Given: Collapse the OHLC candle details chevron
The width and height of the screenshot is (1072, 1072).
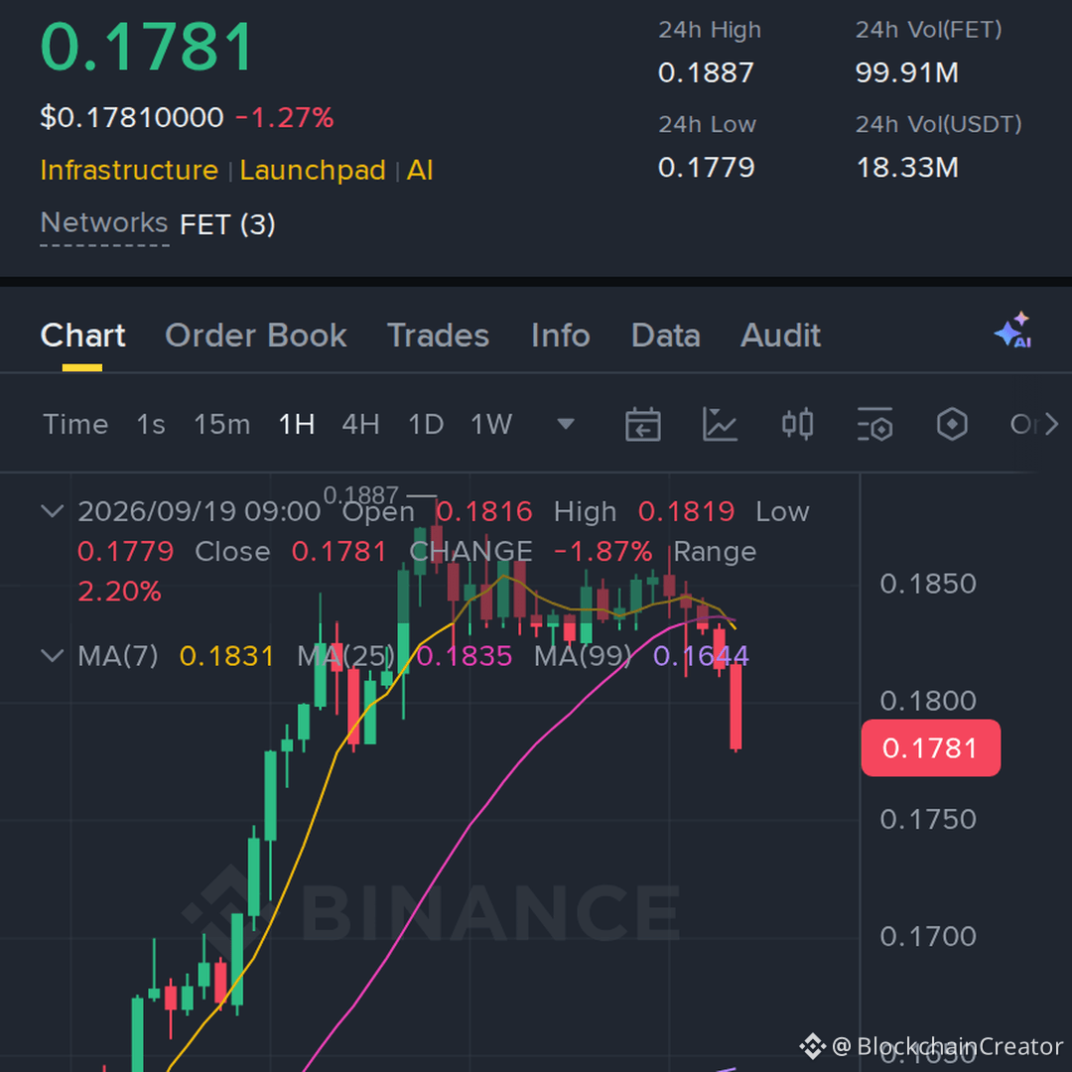Looking at the screenshot, I should pos(53,511).
